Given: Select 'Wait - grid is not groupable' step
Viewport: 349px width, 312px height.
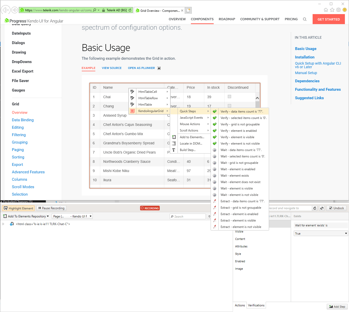Looking at the screenshot, I should [239, 163].
